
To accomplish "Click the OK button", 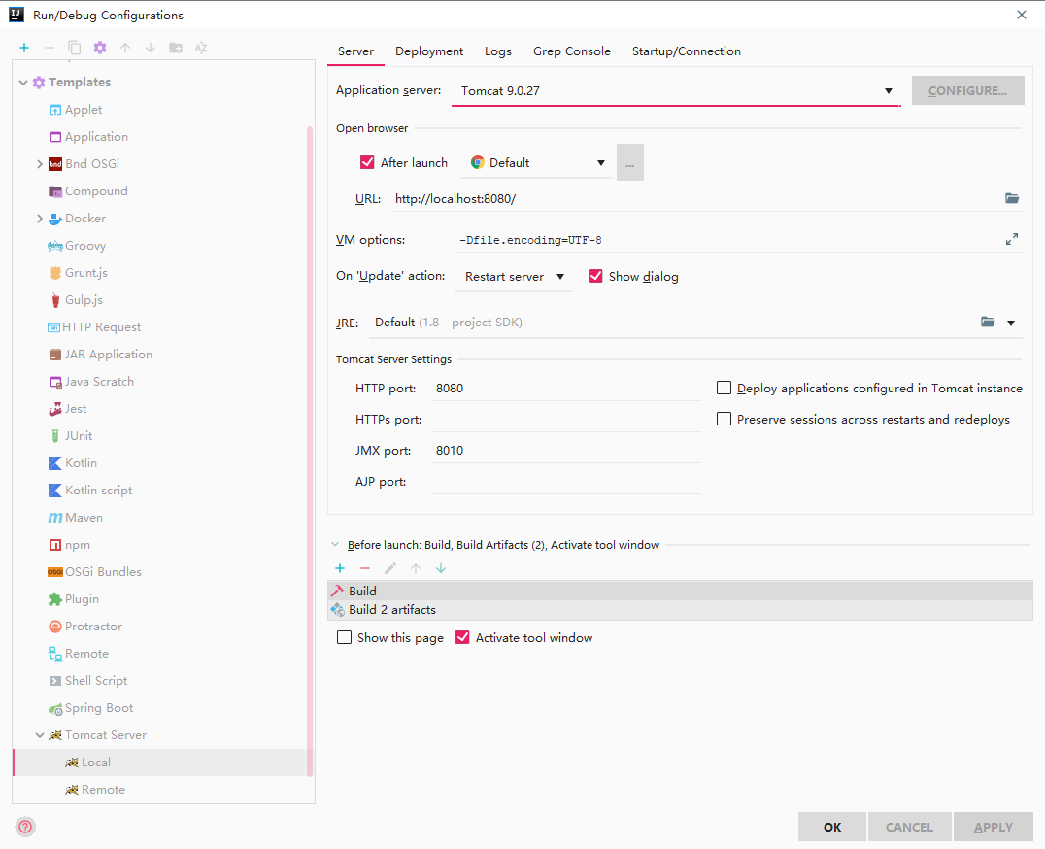I will pos(831,827).
